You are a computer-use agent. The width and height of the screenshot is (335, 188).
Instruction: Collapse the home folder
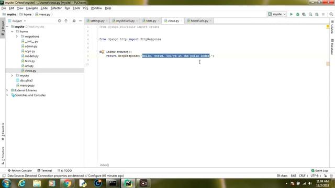tap(12, 31)
